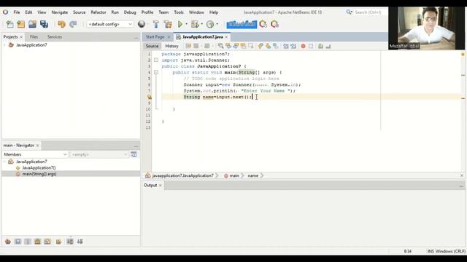
Task: Toggle Show Fields filter in Navigator
Action: 18,242
